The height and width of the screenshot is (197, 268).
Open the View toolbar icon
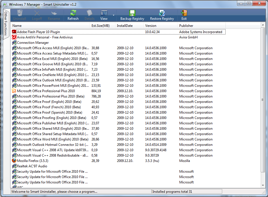pyautogui.click(x=104, y=13)
